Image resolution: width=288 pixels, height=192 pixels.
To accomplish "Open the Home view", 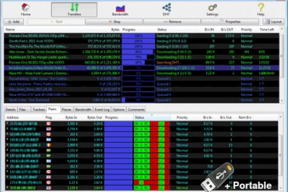I will point(26,10).
